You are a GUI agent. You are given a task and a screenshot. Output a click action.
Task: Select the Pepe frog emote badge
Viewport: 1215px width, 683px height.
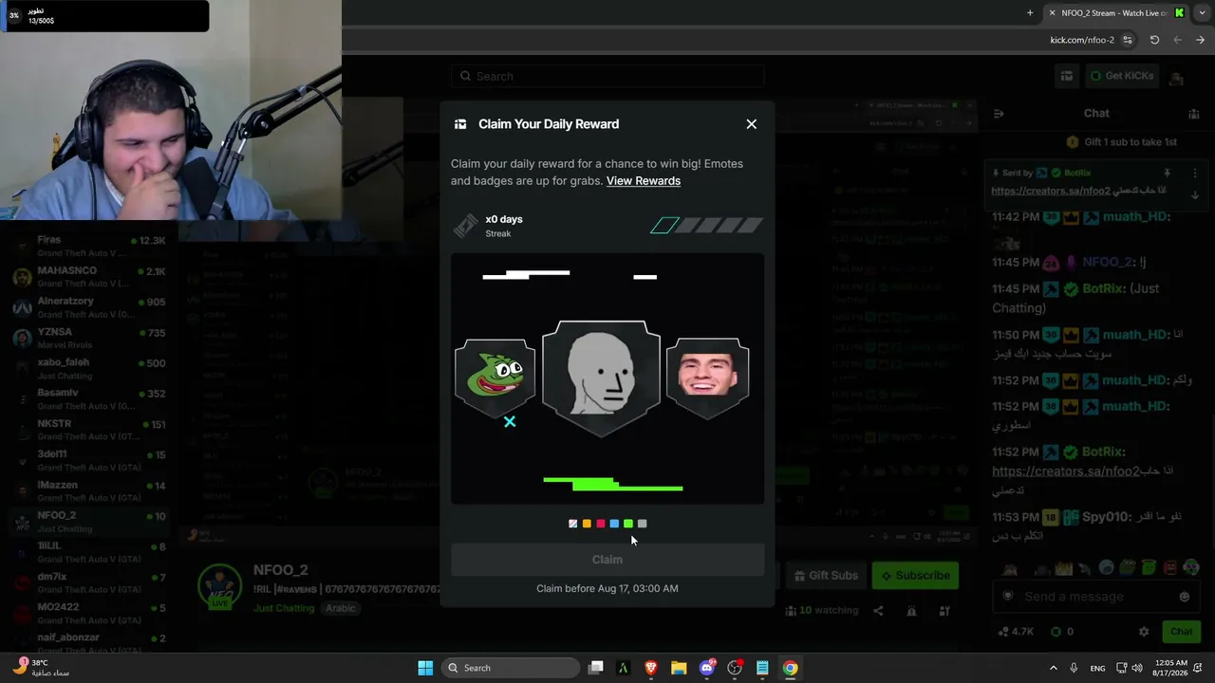point(495,377)
